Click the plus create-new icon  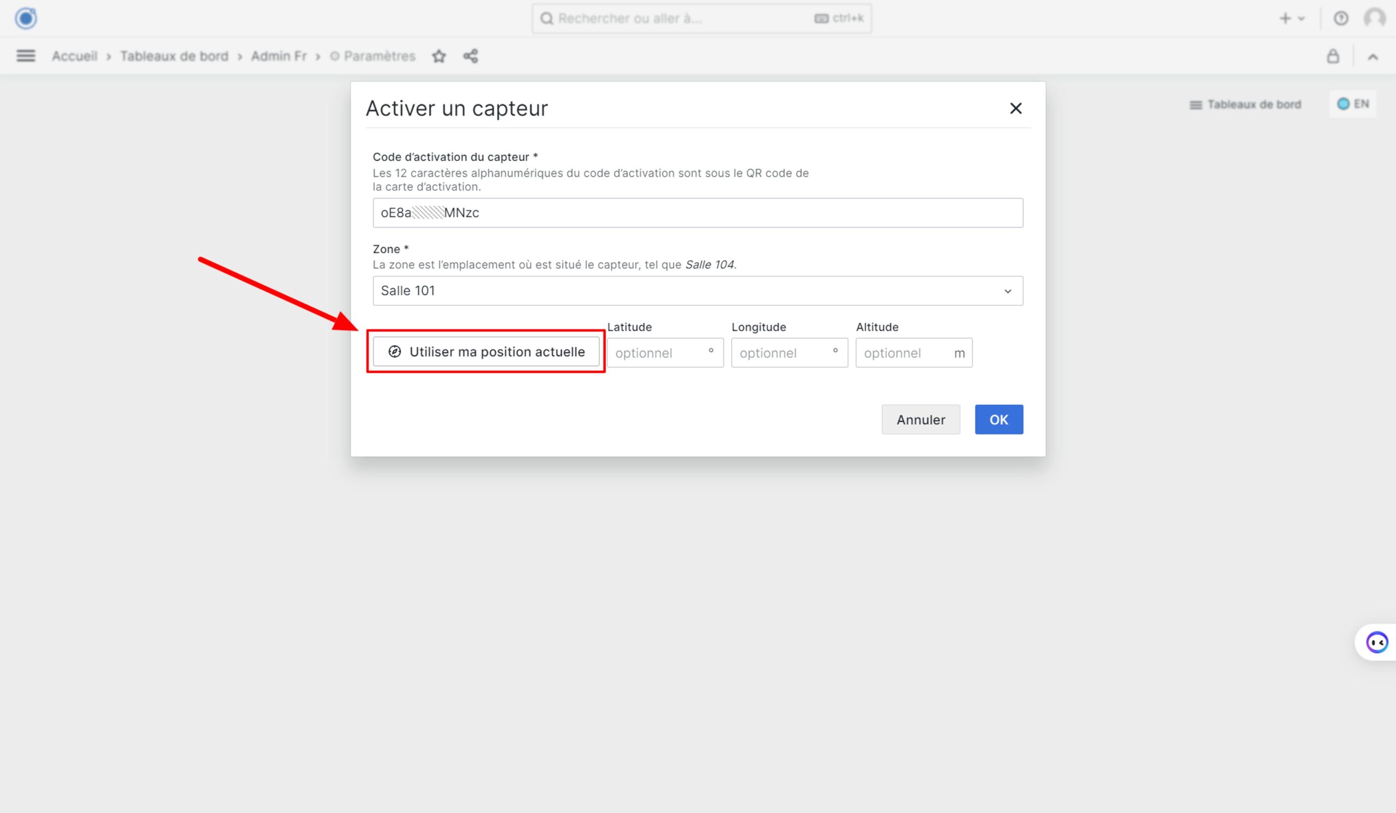coord(1285,19)
